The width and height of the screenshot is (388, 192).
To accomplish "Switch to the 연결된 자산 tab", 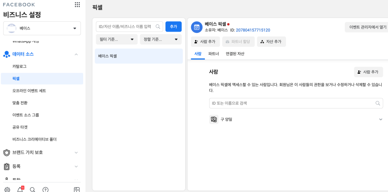I will click(x=235, y=54).
